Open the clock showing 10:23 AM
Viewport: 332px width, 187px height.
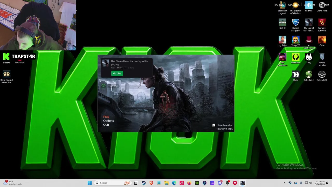tap(320, 183)
